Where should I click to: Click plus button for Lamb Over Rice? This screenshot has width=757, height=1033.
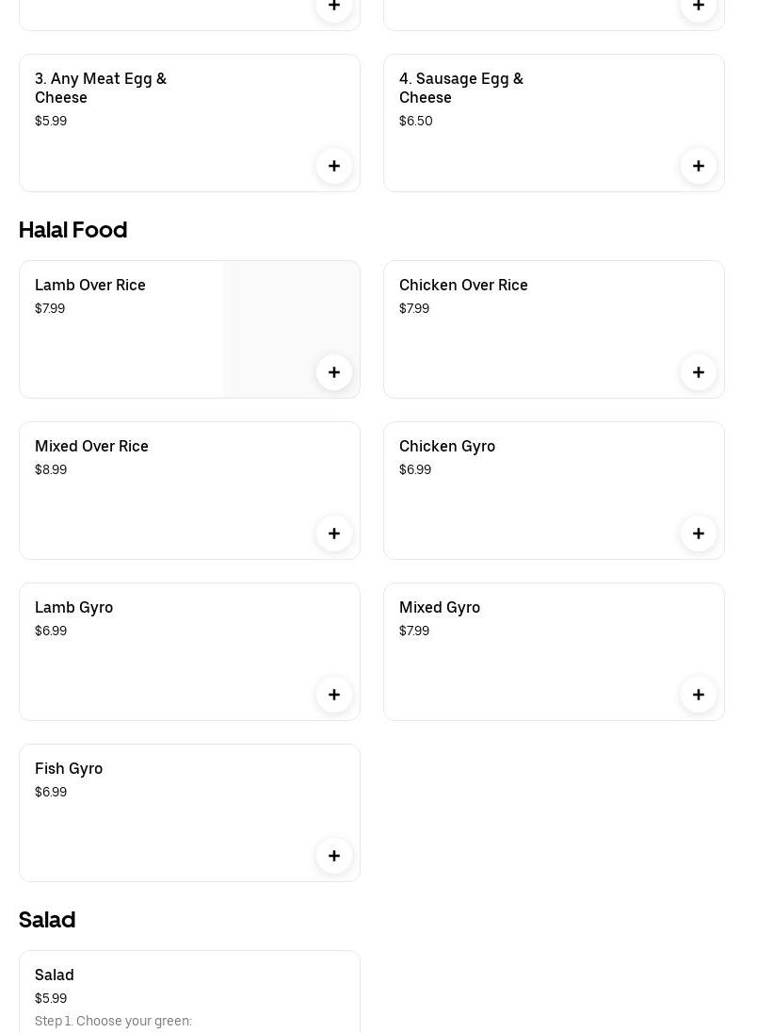pos(334,372)
